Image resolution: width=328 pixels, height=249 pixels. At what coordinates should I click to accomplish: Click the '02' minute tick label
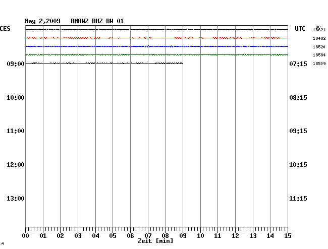[x=60, y=236]
